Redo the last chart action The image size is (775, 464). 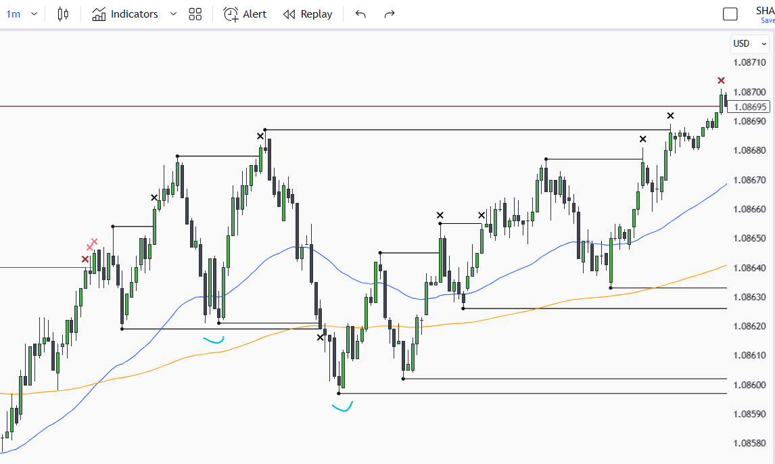tap(390, 14)
